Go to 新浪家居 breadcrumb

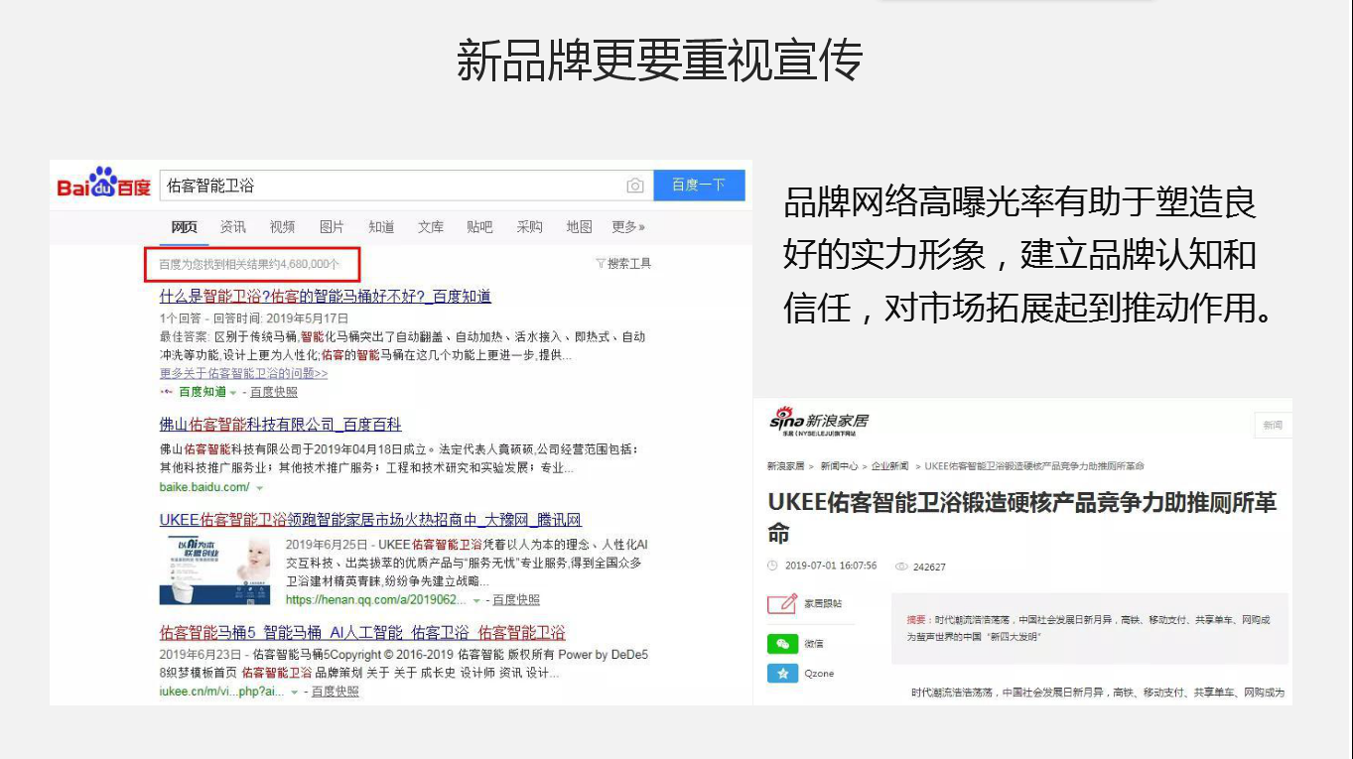point(785,466)
